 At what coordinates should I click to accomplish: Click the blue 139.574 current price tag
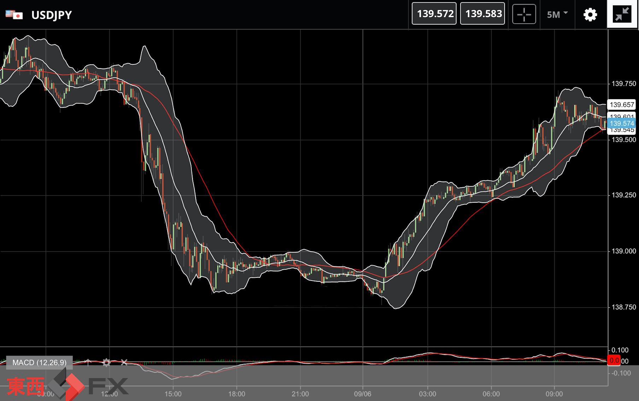621,123
